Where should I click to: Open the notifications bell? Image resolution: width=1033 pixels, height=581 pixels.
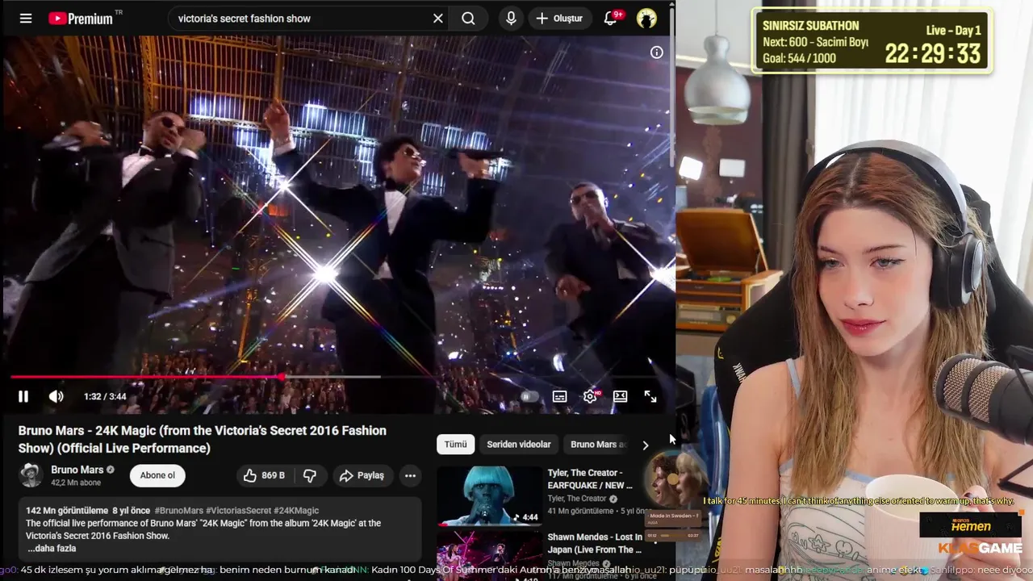pyautogui.click(x=611, y=19)
